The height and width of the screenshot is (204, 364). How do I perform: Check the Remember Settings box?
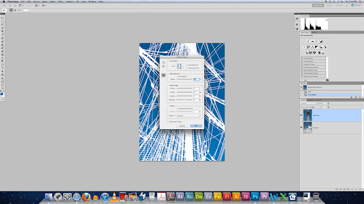[168, 121]
